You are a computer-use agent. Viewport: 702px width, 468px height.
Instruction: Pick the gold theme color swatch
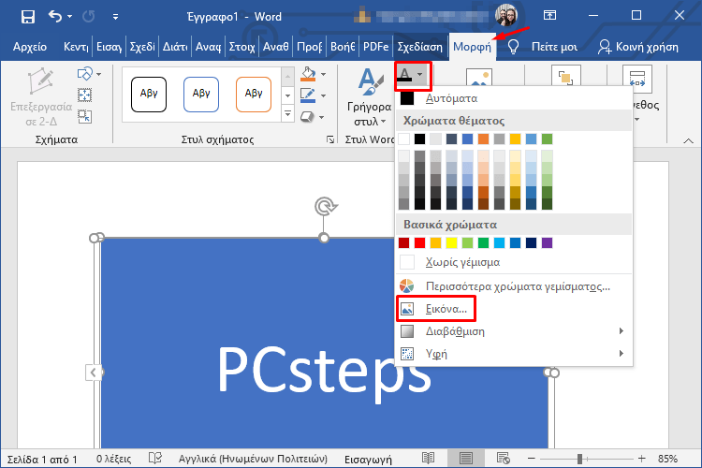click(515, 139)
